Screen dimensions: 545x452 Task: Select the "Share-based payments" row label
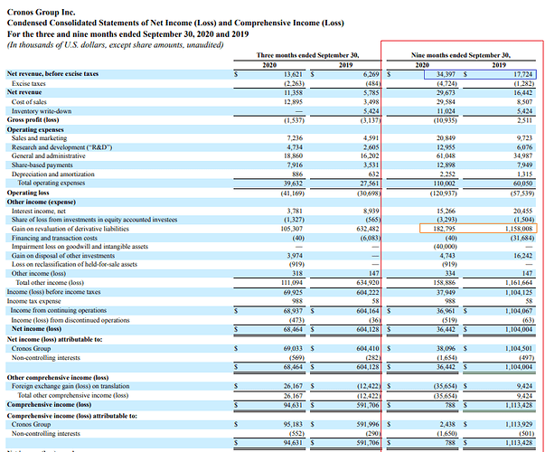click(42, 165)
